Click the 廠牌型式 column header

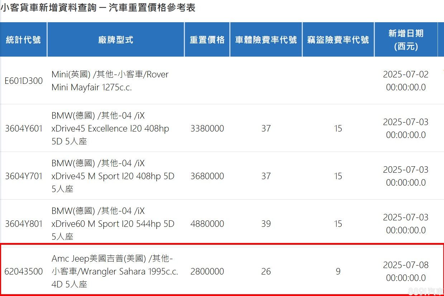(115, 40)
